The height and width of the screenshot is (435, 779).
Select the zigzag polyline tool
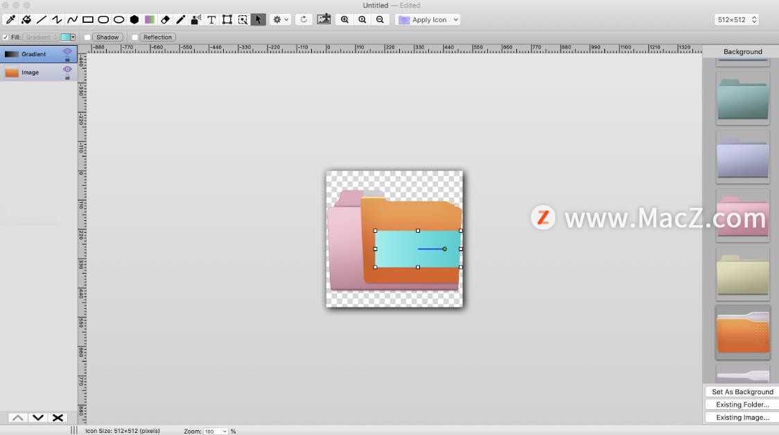click(57, 20)
